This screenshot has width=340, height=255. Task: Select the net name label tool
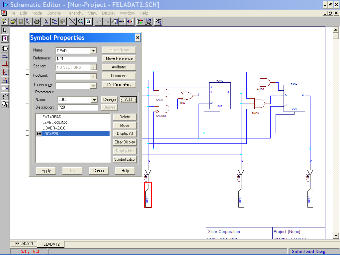(x=5, y=80)
